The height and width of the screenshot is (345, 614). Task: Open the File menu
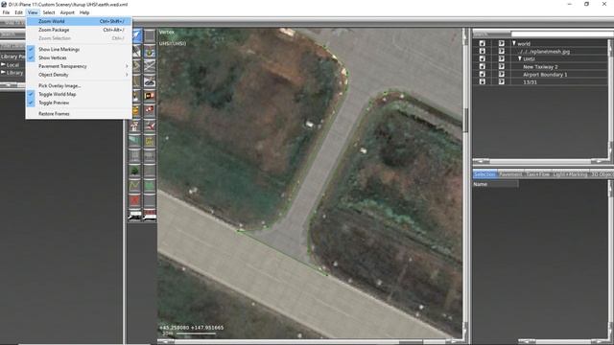pyautogui.click(x=6, y=12)
